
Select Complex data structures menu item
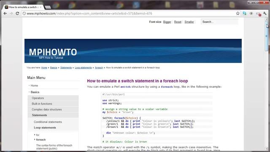click(53, 109)
